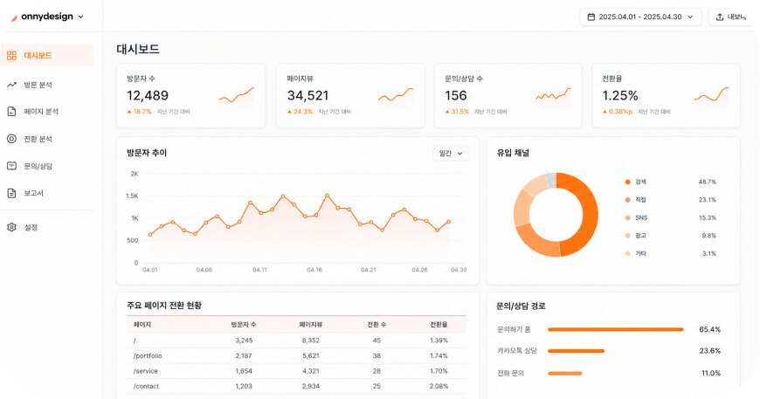Viewport: 760px width, 399px height.
Task: Click the 설정 gear icon
Action: tap(11, 227)
